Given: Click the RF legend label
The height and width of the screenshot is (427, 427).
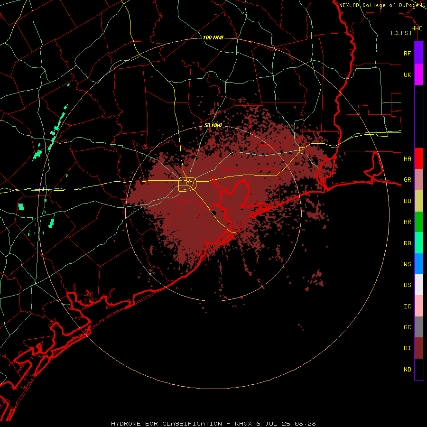Looking at the screenshot, I should coord(407,54).
